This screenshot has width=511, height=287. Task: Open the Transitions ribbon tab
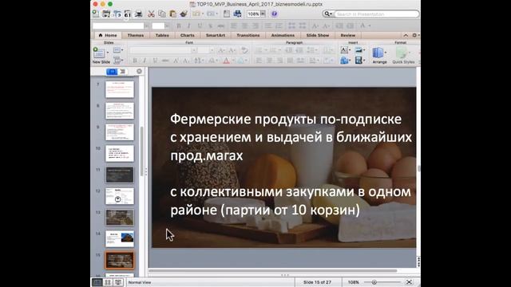[248, 35]
